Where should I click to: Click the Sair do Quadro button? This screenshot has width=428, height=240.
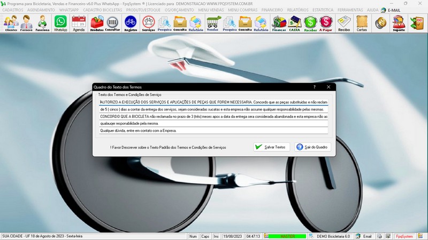312,147
